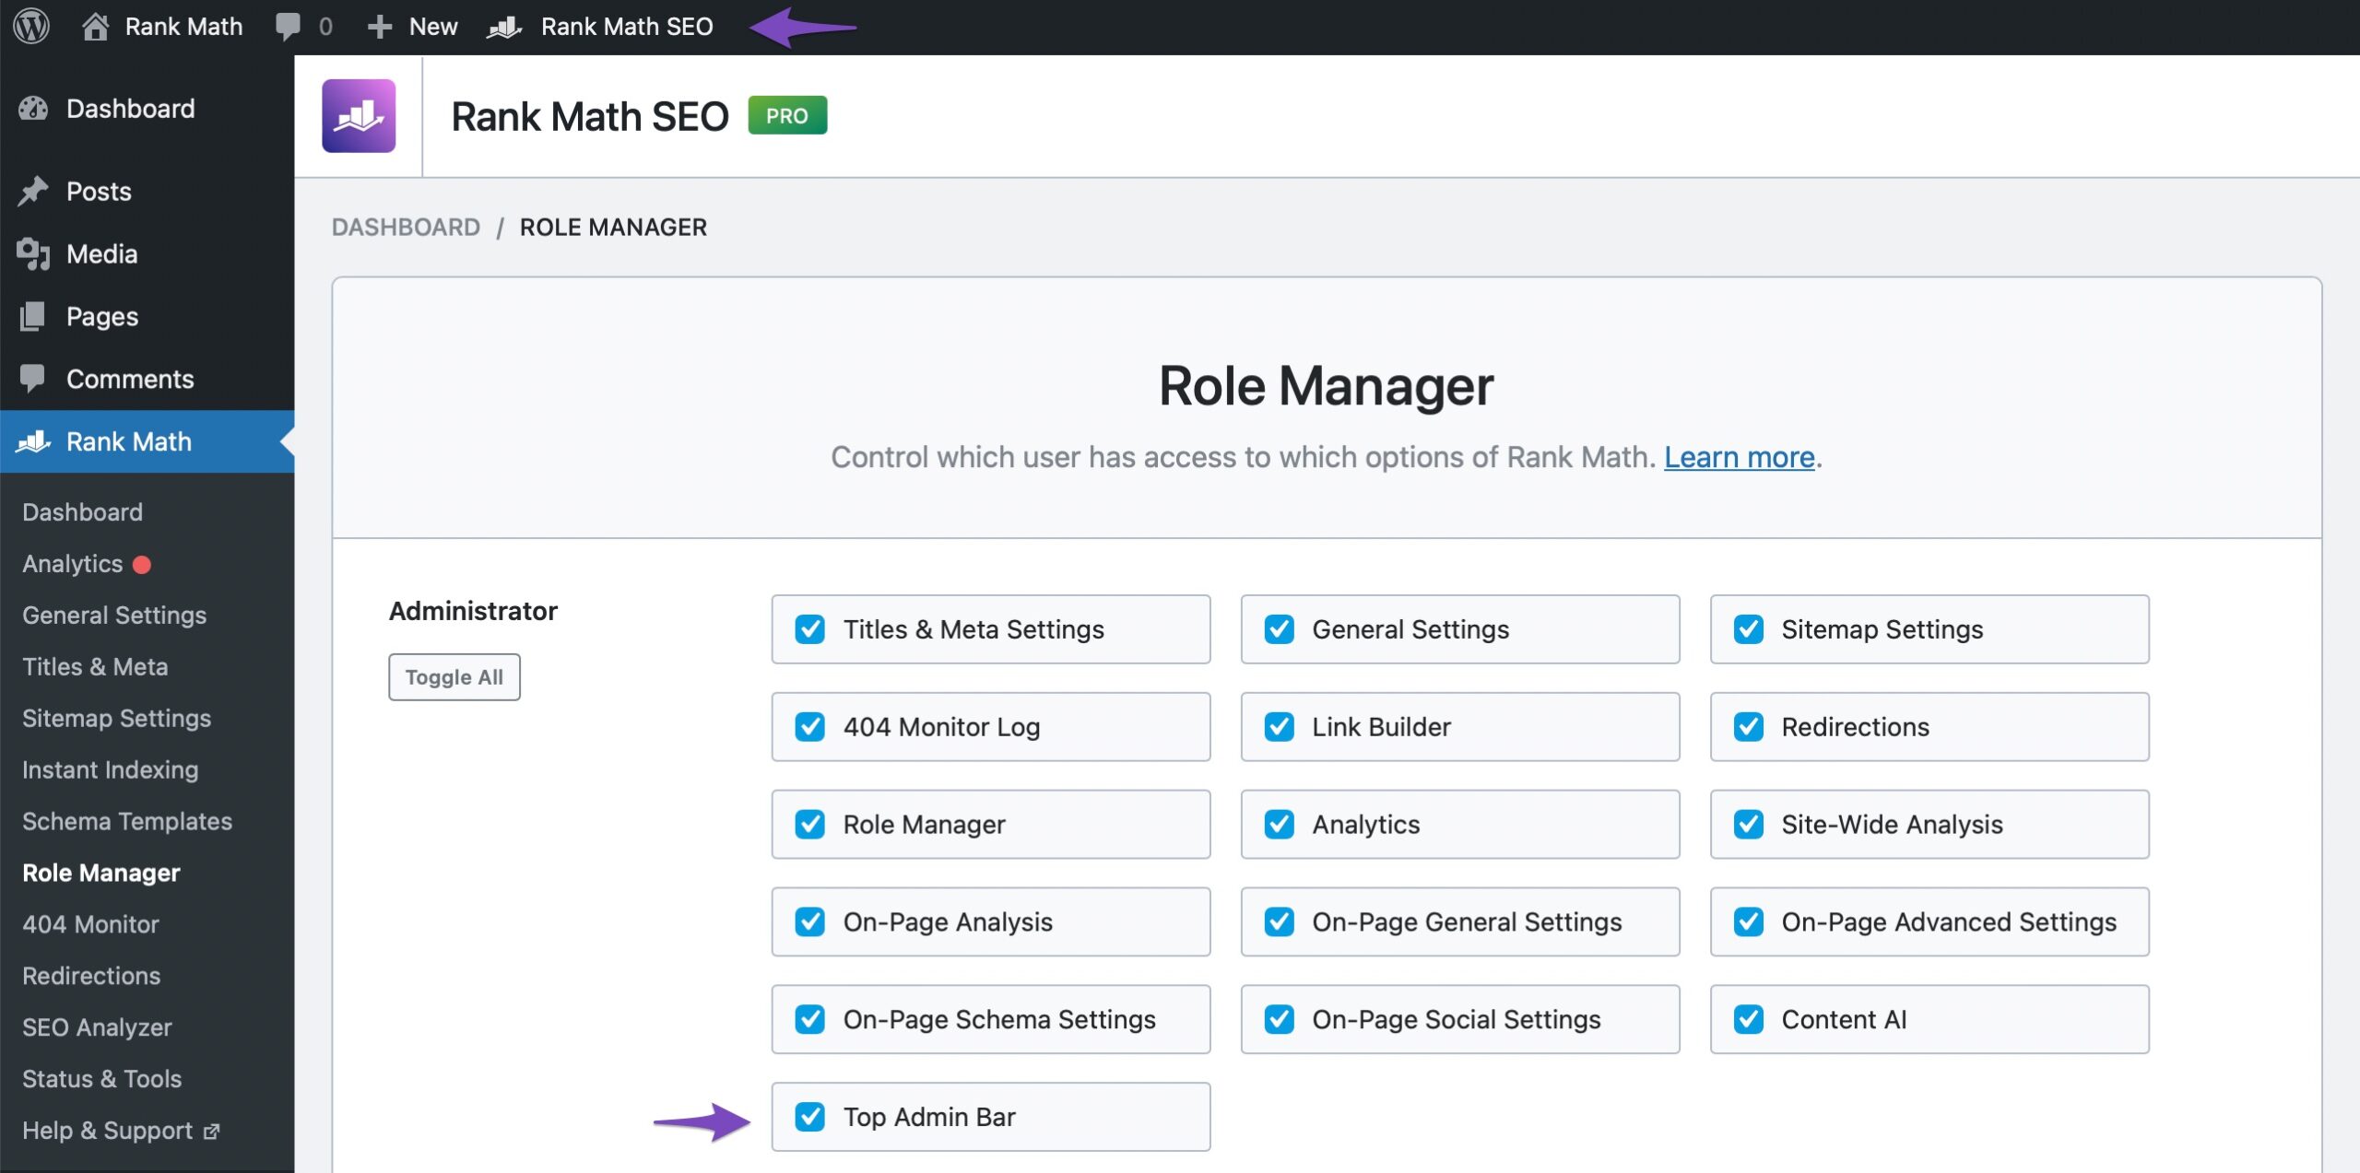Open Posts via the pushpin icon

pos(33,191)
